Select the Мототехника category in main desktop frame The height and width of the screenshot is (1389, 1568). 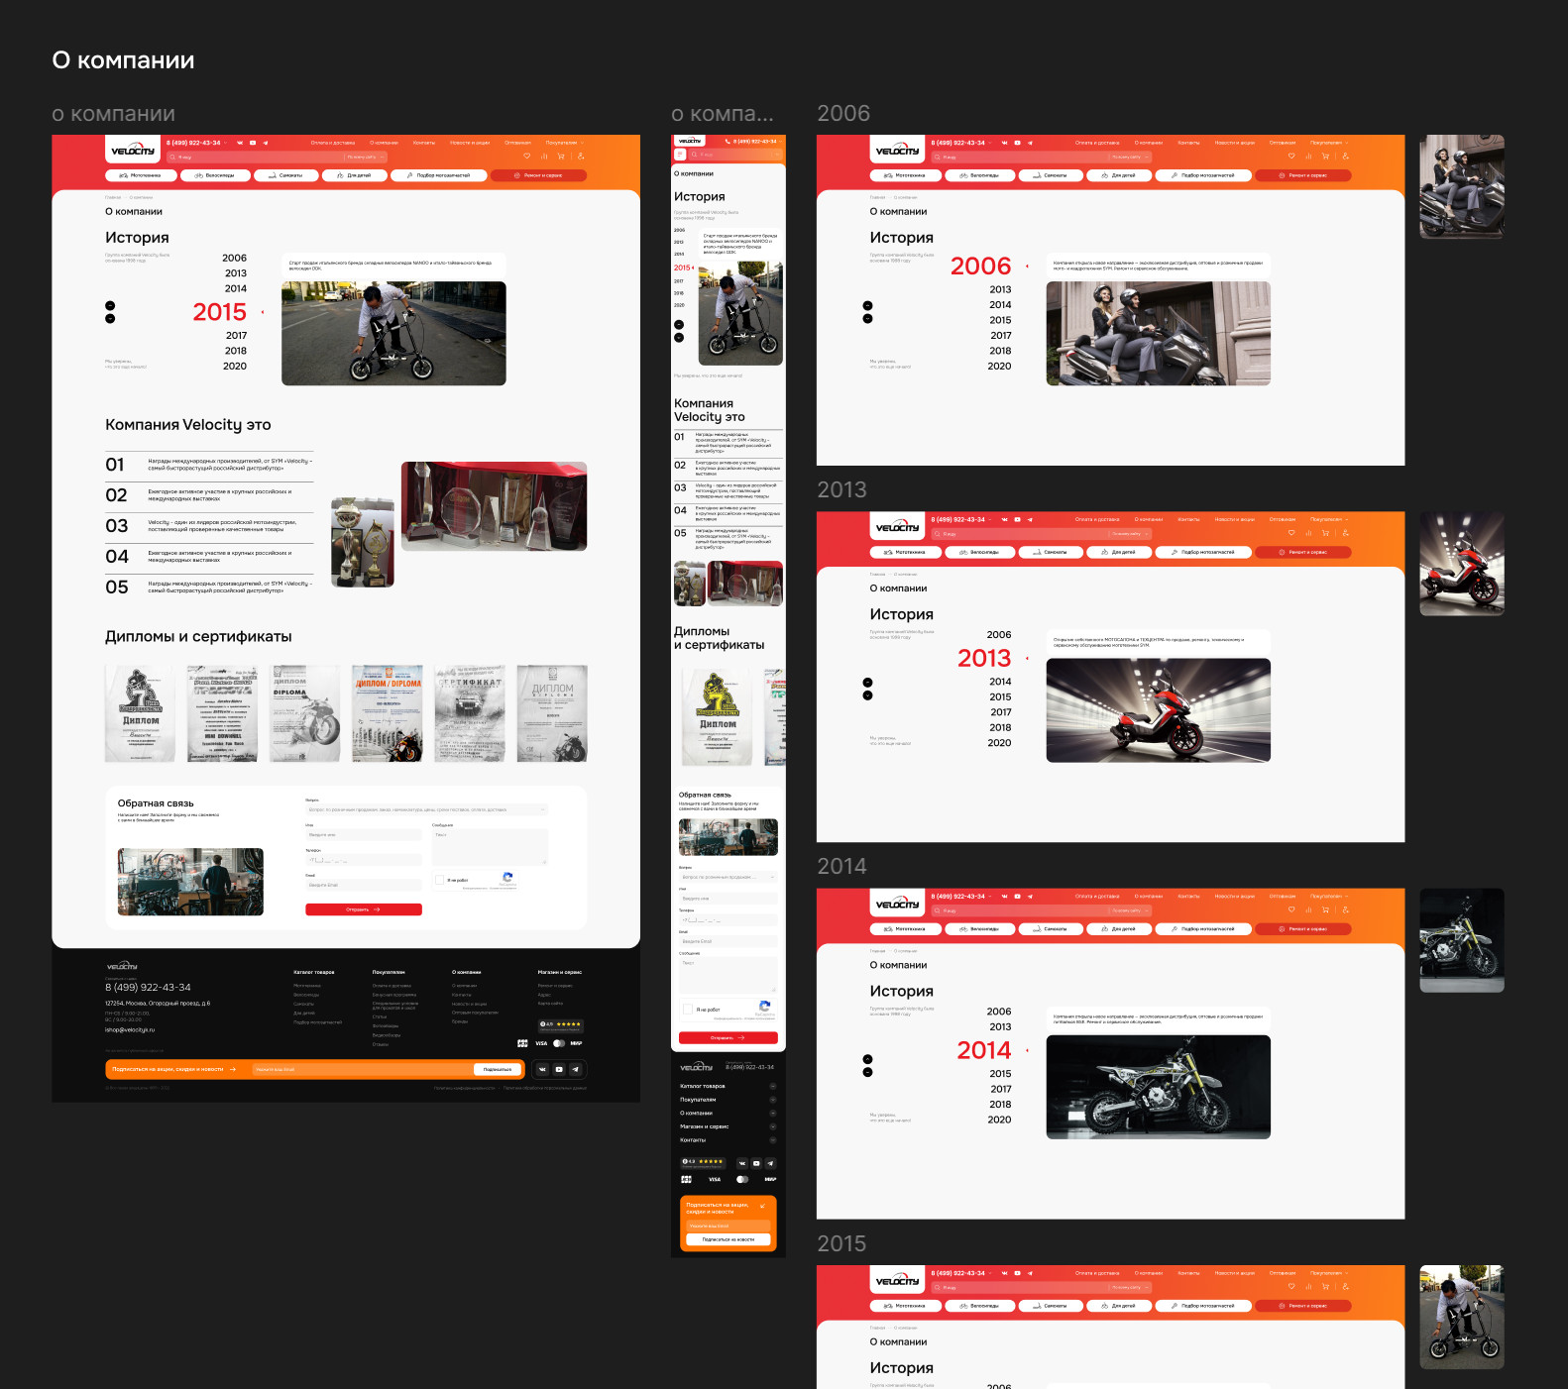[141, 175]
